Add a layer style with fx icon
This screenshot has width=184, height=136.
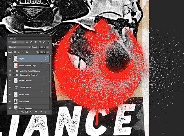click(22, 112)
